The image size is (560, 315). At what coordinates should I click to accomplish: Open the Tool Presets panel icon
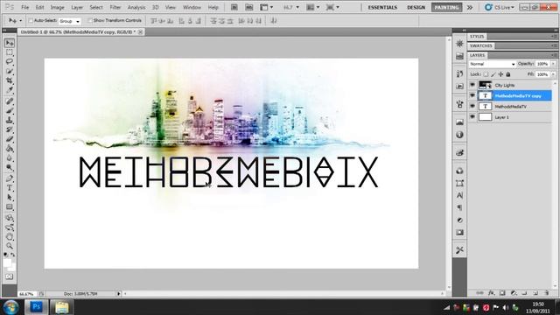pos(459,250)
